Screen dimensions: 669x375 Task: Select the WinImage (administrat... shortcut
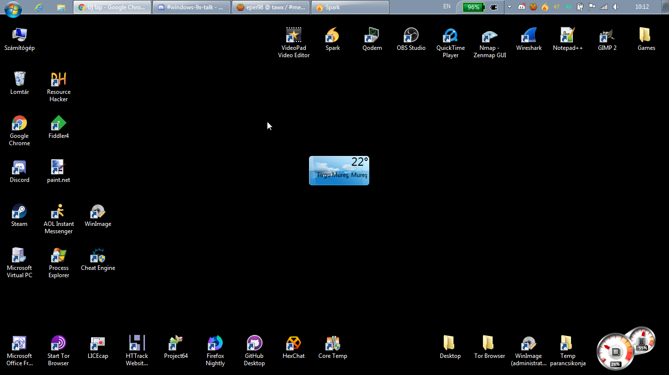(529, 351)
